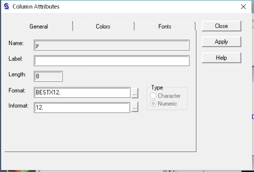Click the Name field containing y
The image size is (254, 172).
click(x=112, y=45)
